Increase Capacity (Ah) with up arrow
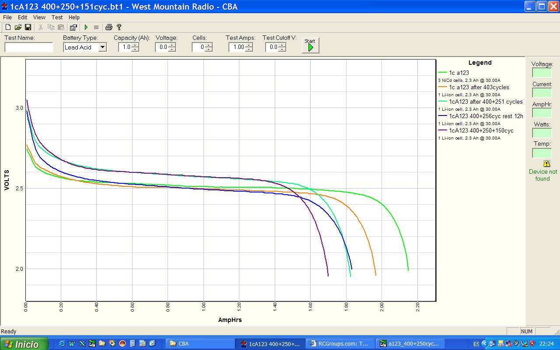Viewport: 560px width, 350px height. tap(135, 45)
